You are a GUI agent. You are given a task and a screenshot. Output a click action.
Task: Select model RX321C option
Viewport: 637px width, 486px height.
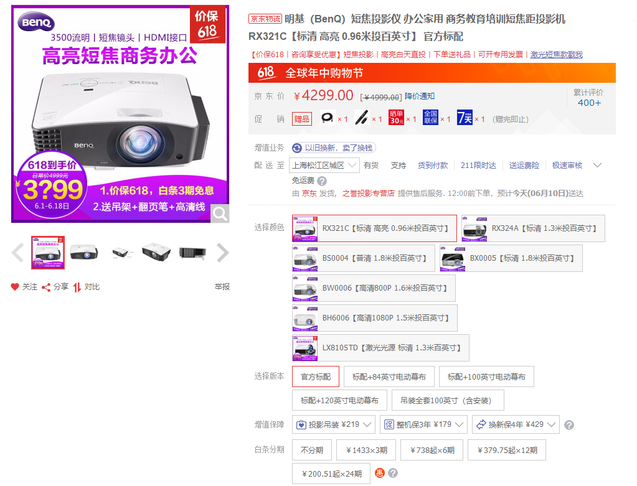375,228
